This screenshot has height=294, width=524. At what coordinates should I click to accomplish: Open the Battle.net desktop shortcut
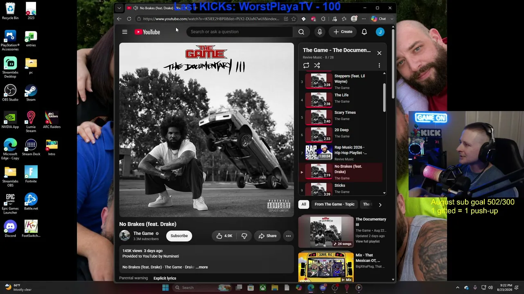pos(31,202)
